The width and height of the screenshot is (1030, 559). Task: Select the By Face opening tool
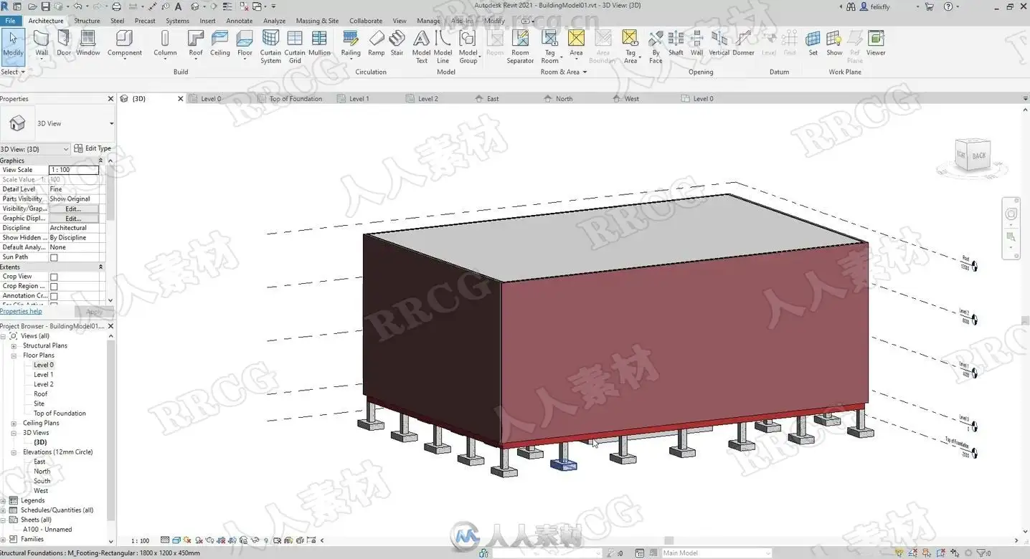pos(656,47)
